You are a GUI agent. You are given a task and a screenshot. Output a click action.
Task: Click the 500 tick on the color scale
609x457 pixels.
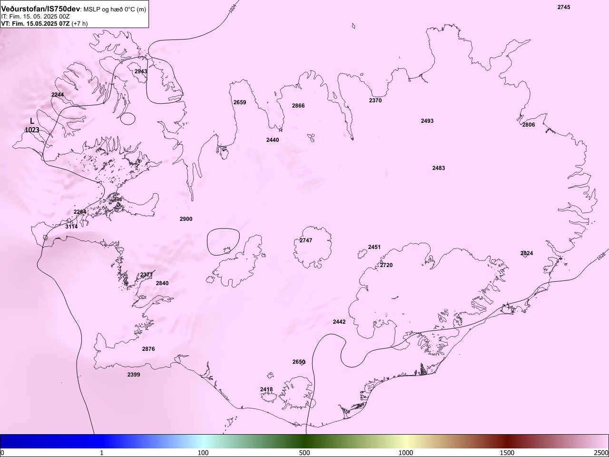pyautogui.click(x=304, y=452)
